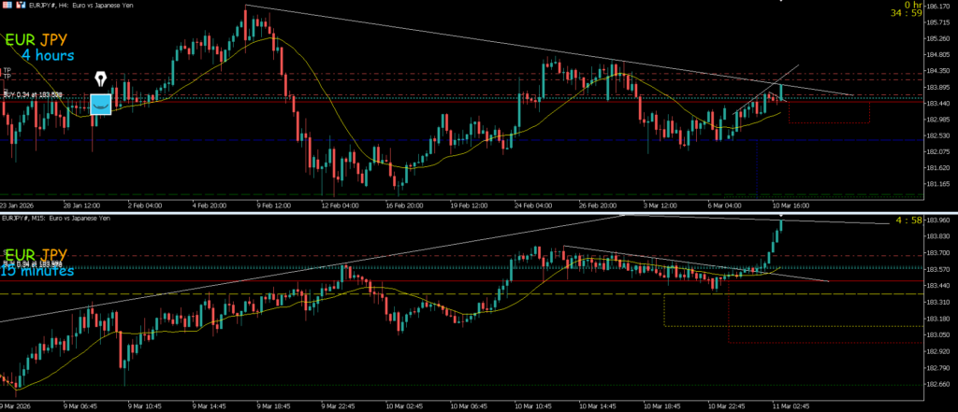Click the candlestick icon beside the EURJPY H4 title
This screenshot has height=412, width=958.
pyautogui.click(x=21, y=6)
